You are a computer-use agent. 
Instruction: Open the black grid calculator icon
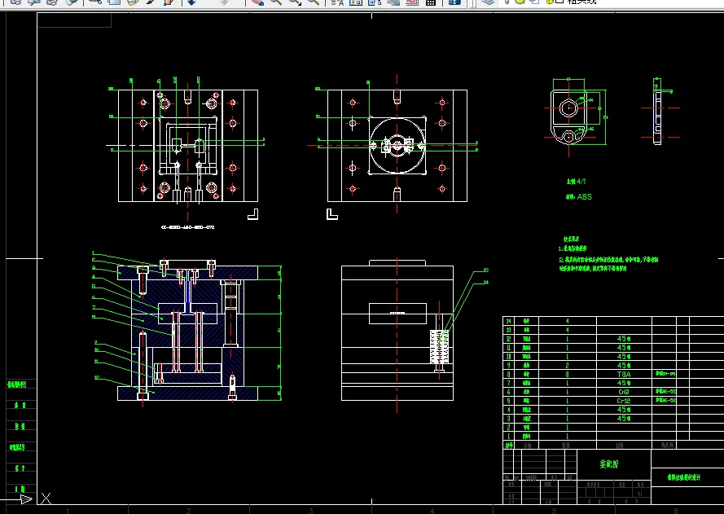click(x=430, y=2)
